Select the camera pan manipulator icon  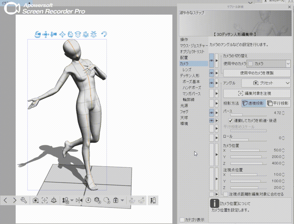pyautogui.click(x=46, y=35)
